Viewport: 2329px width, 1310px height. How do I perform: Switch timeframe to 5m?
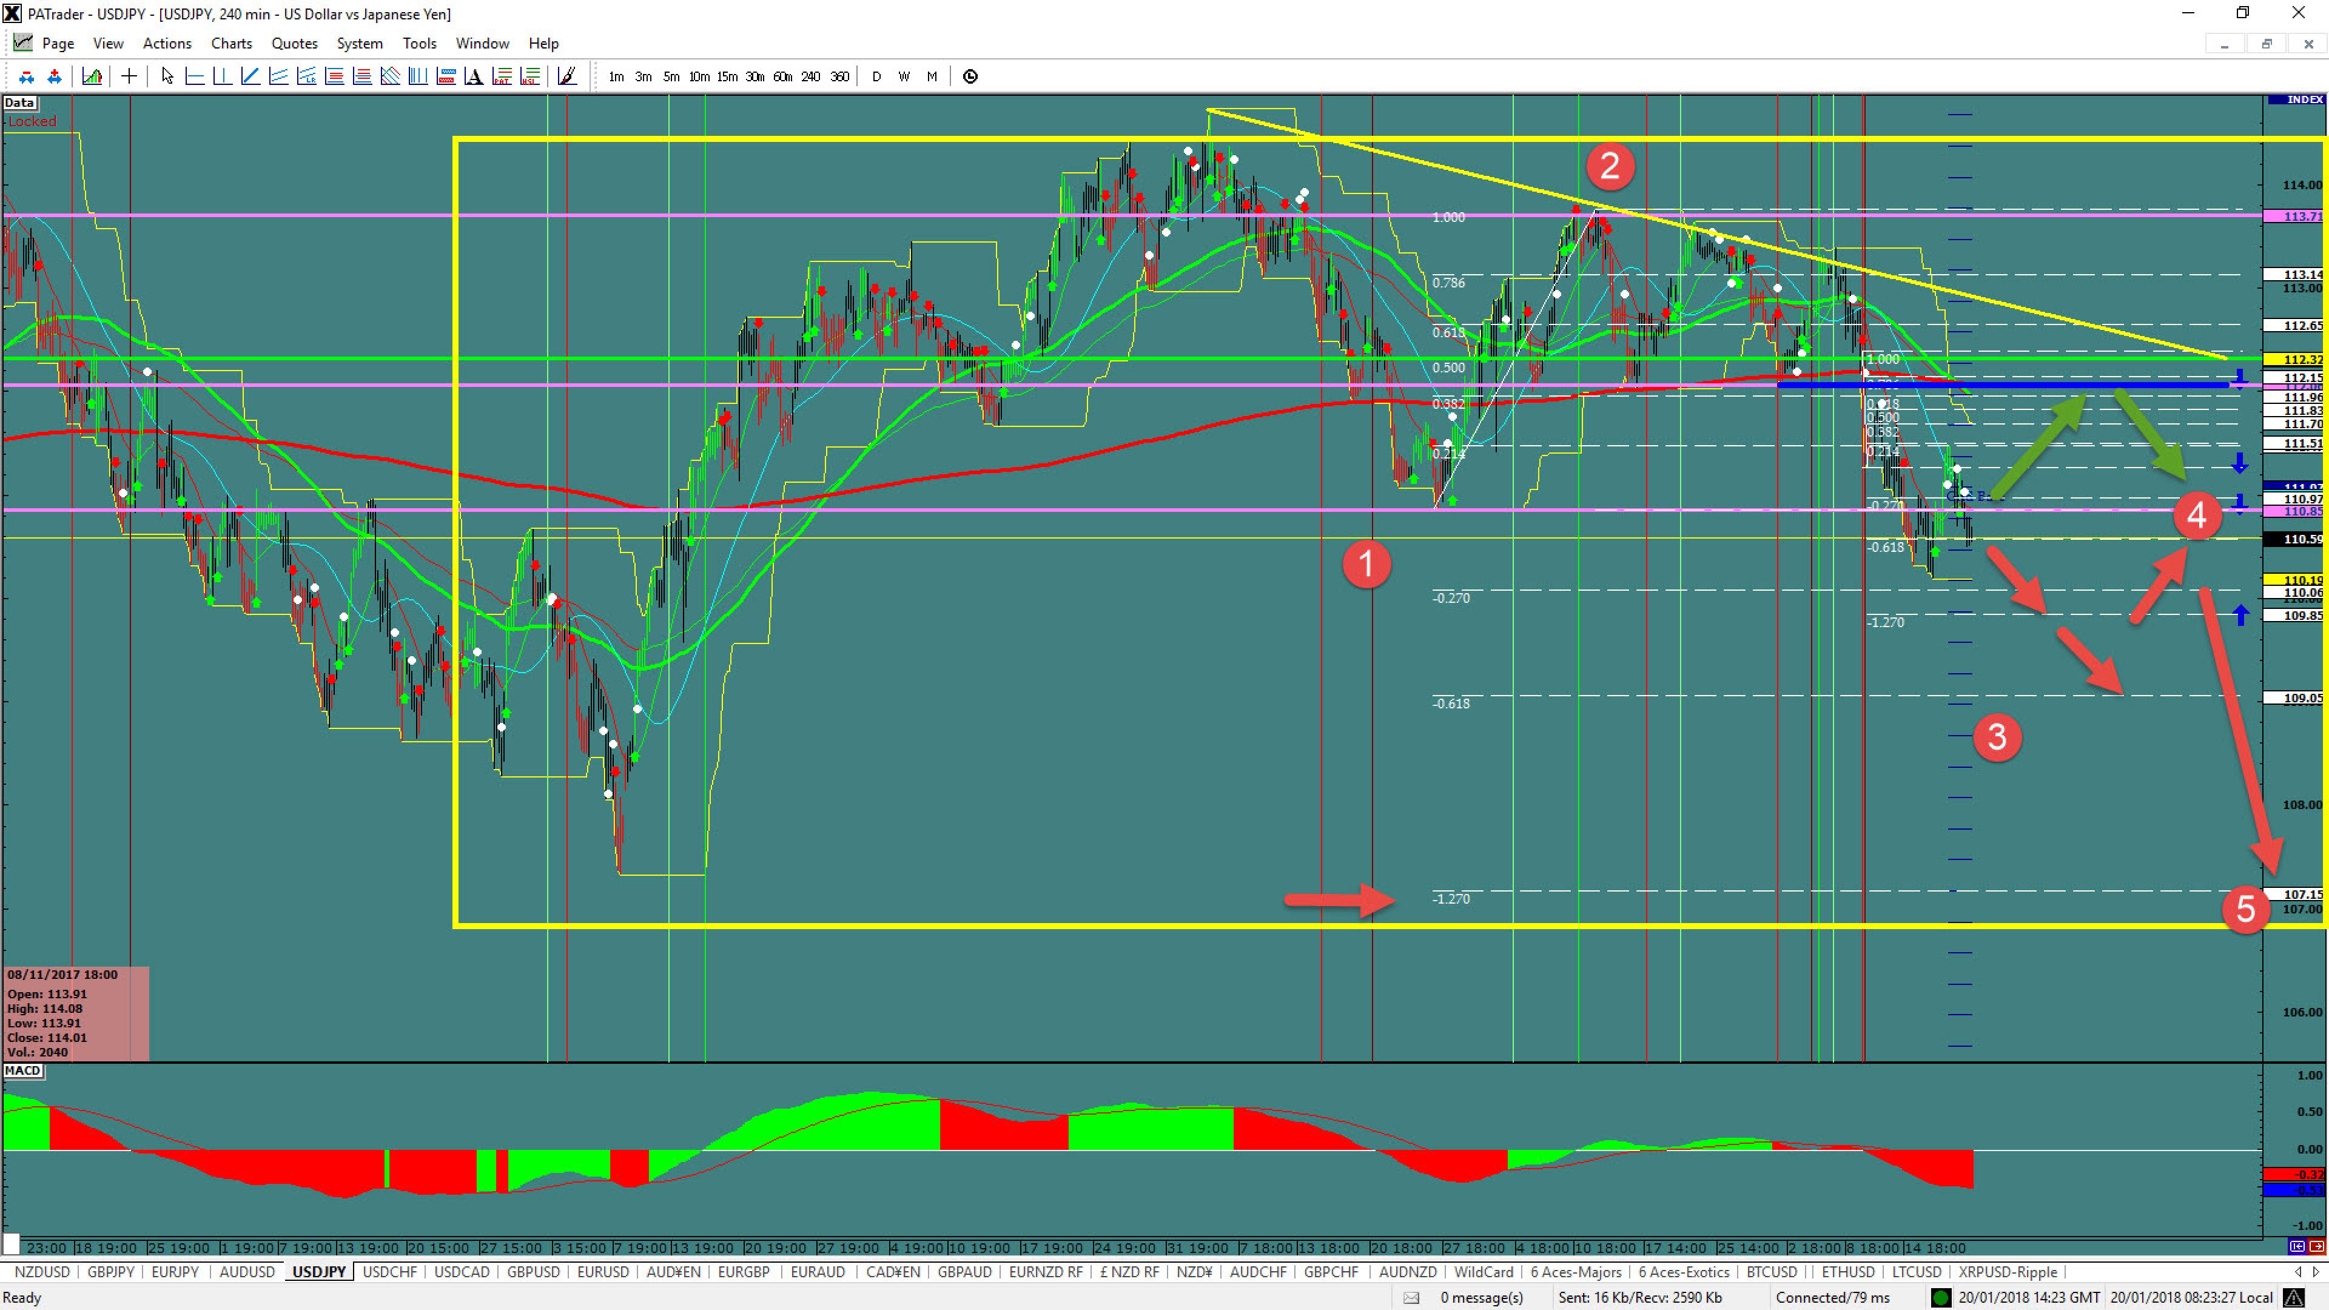click(672, 77)
